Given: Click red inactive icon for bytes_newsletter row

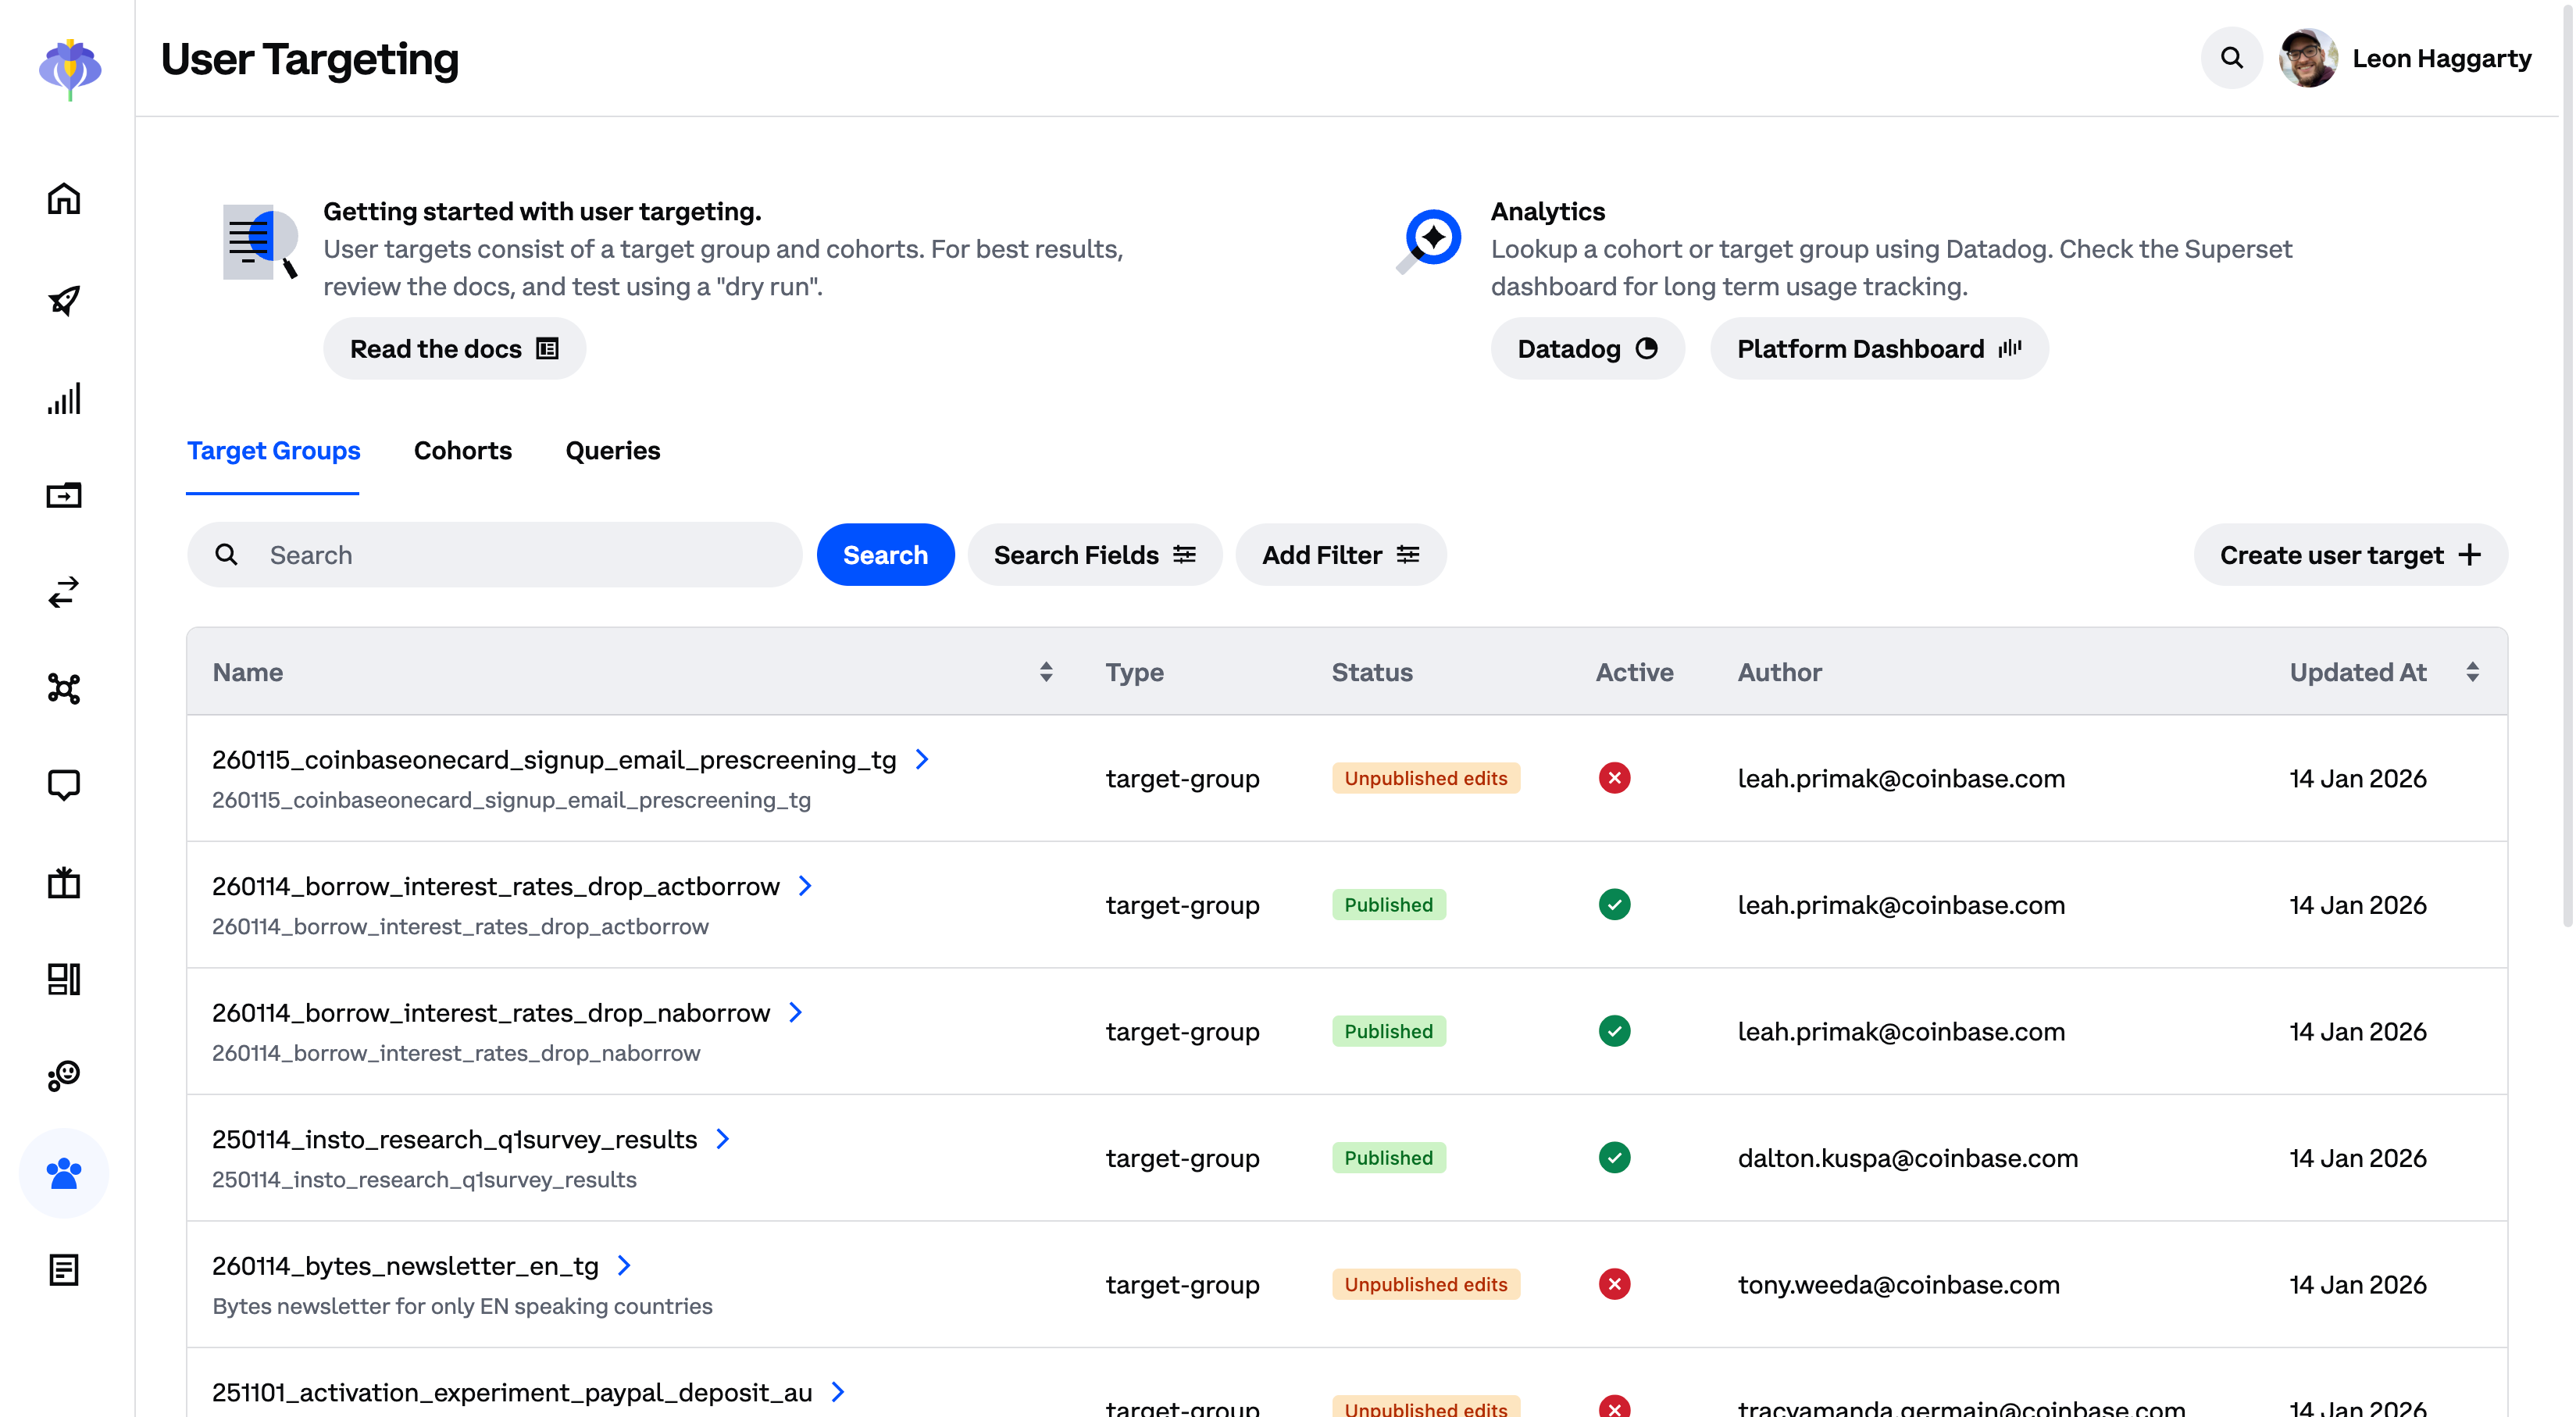Looking at the screenshot, I should 1614,1284.
